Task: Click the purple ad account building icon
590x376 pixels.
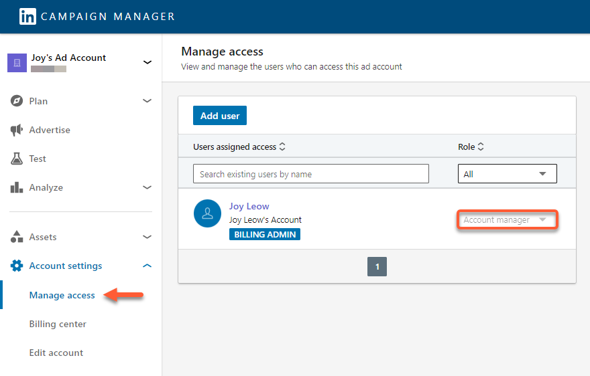Action: point(17,62)
